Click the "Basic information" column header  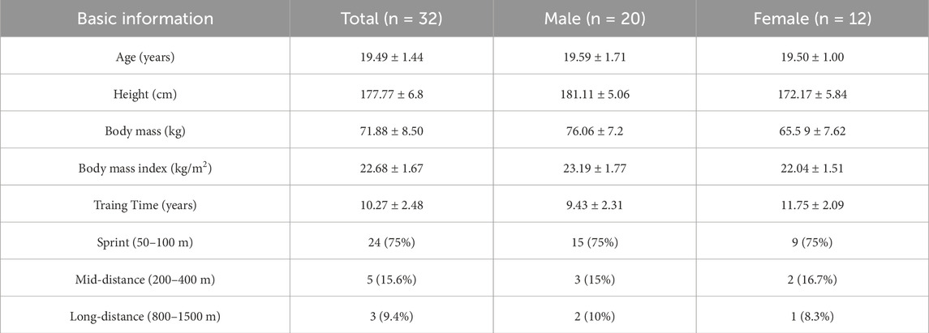[x=146, y=19]
